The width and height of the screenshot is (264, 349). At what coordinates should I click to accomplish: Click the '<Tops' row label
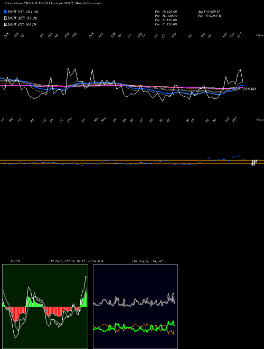(259, 35)
